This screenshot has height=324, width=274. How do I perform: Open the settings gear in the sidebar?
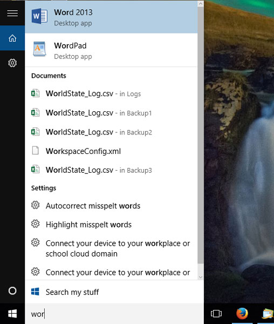[12, 63]
